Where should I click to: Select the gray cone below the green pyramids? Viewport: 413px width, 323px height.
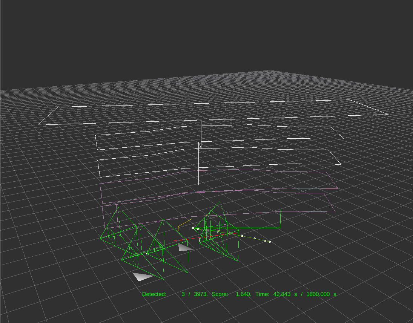[142, 276]
